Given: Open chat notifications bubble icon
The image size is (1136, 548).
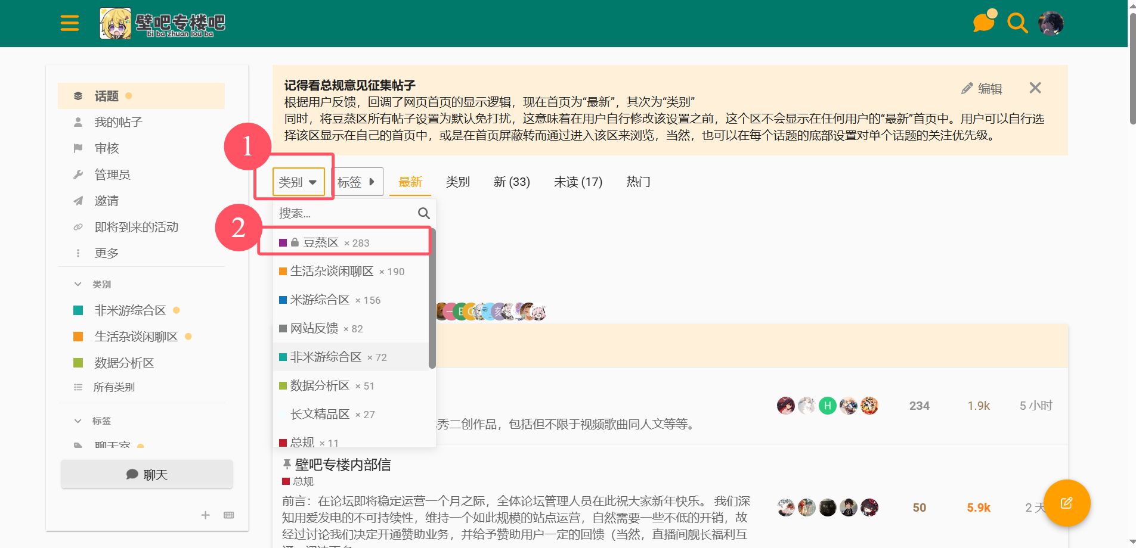Looking at the screenshot, I should point(984,23).
